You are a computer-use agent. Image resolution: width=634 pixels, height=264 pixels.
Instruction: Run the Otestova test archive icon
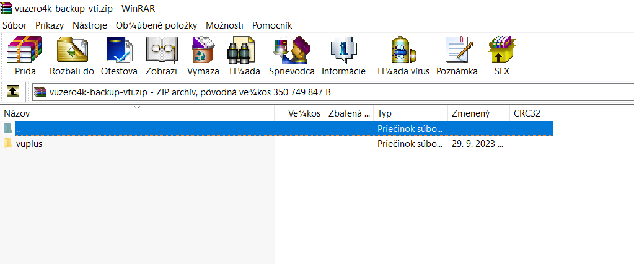(x=119, y=50)
